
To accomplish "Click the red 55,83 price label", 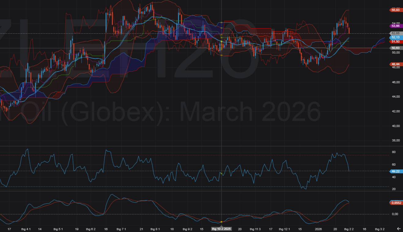I will pos(396,10).
